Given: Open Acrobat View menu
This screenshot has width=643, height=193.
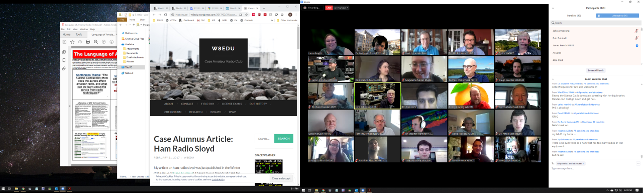Looking at the screenshot, I should [x=75, y=29].
